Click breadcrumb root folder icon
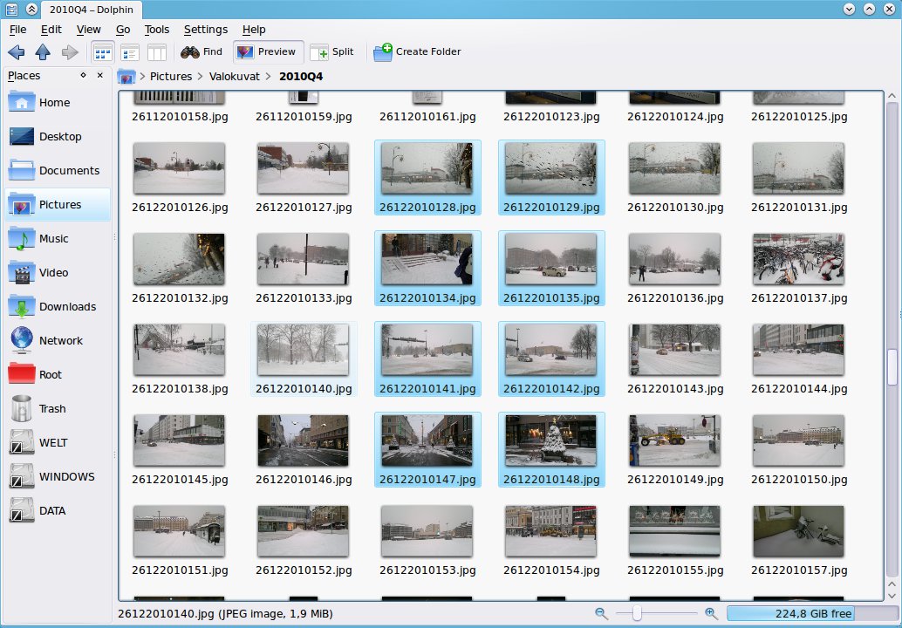This screenshot has width=902, height=628. 126,77
